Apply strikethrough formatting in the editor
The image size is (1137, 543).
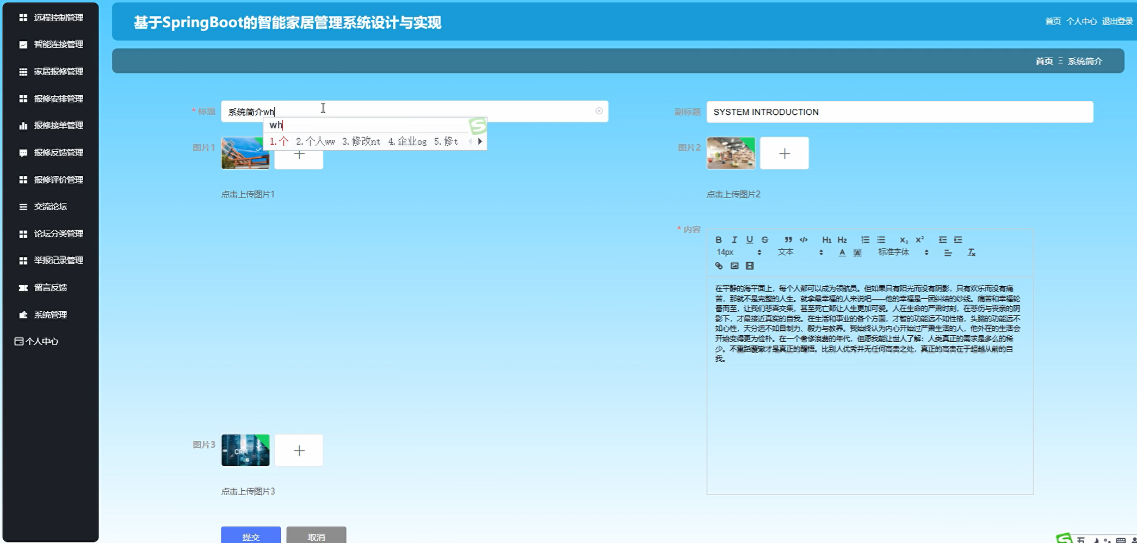coord(764,240)
